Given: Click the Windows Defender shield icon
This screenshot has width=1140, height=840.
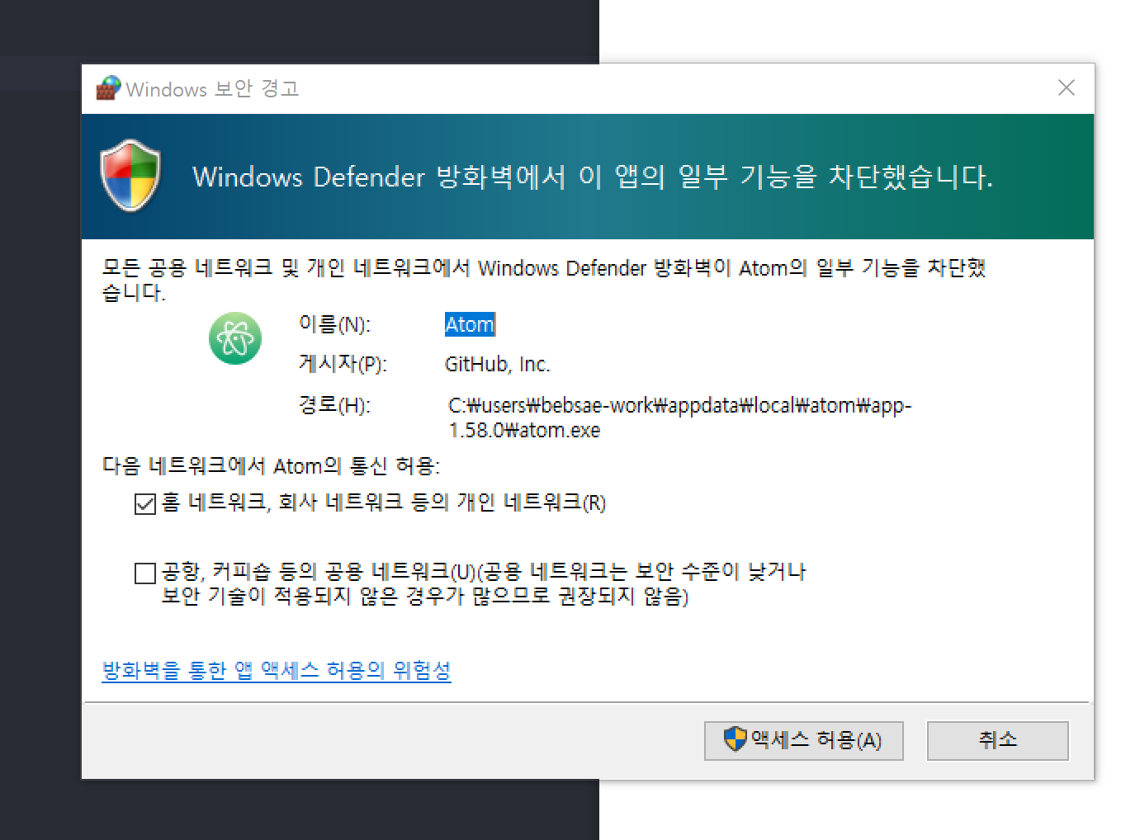Looking at the screenshot, I should (x=130, y=176).
